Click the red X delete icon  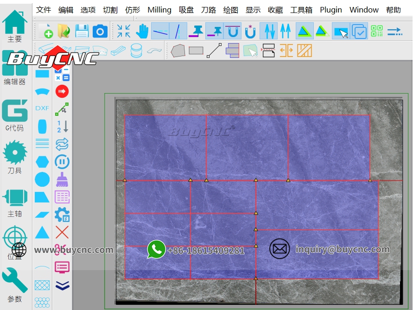(62, 232)
